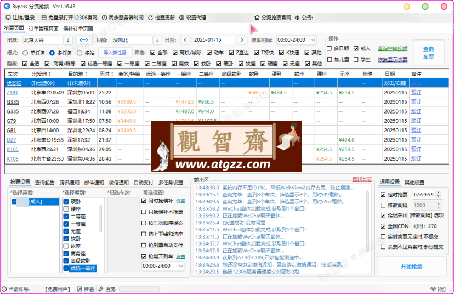Click the 状态栏 link in table
Screen dimensions: 454x294
tap(14, 83)
